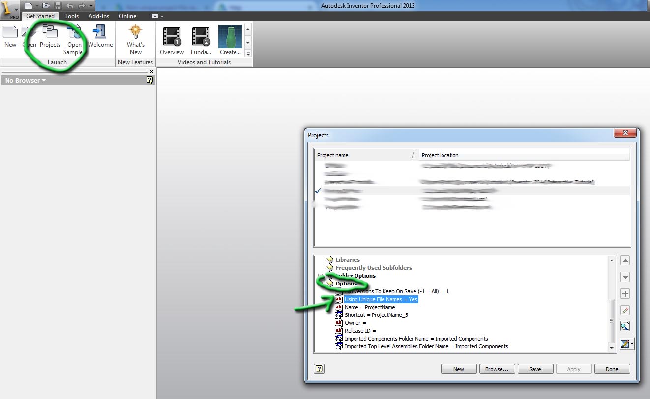Viewport: 650px width, 399px height.
Task: Select 'Name = ProjectName' entry
Action: pyautogui.click(x=370, y=307)
